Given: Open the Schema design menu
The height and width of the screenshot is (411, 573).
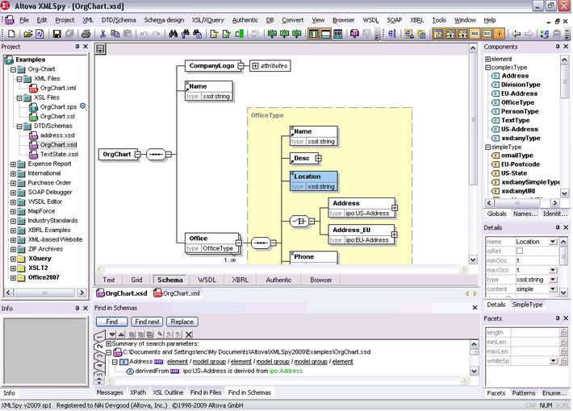Looking at the screenshot, I should pos(164,19).
